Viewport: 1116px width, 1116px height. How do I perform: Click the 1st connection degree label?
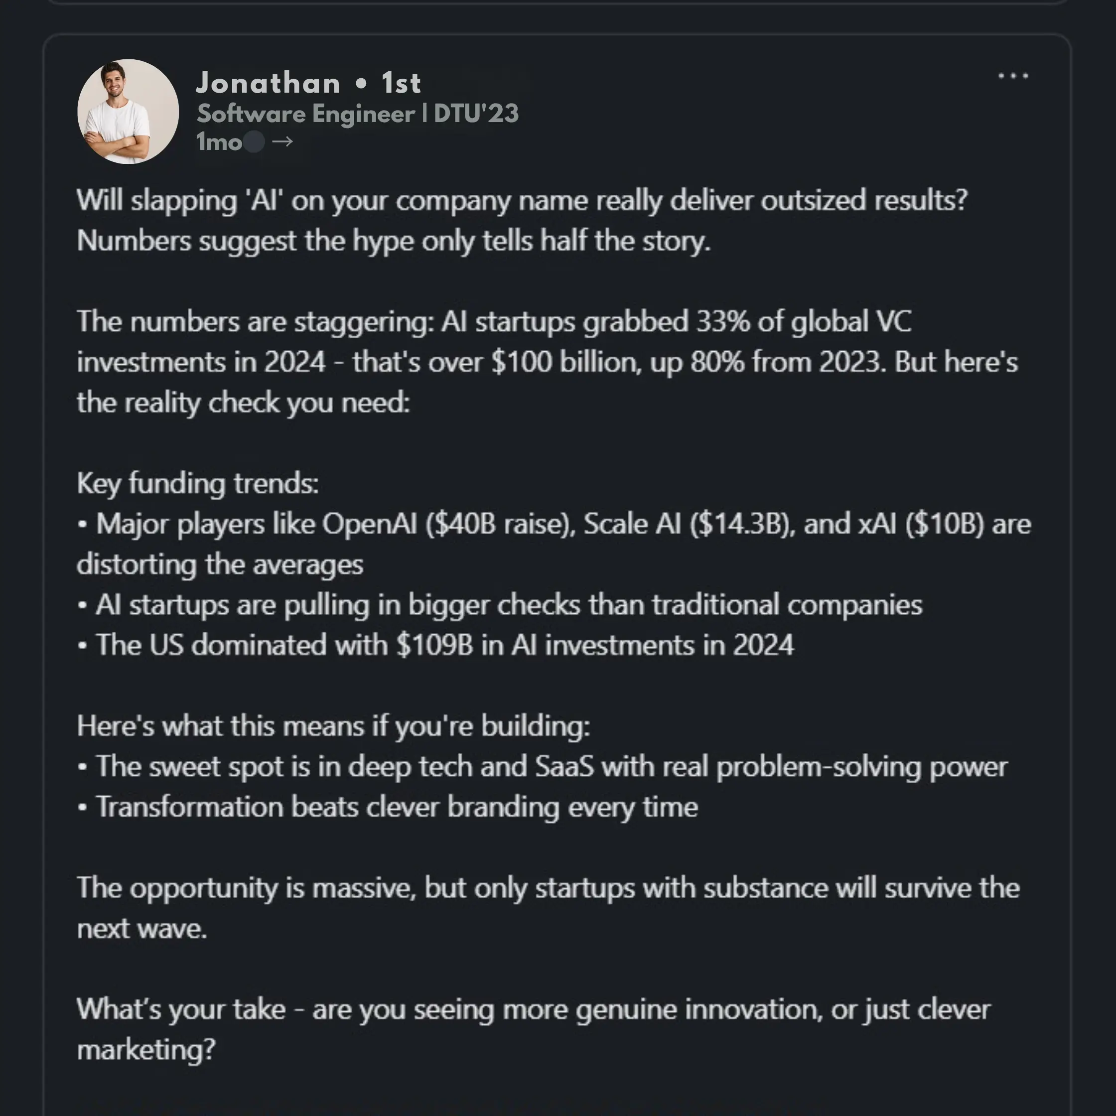pos(401,83)
